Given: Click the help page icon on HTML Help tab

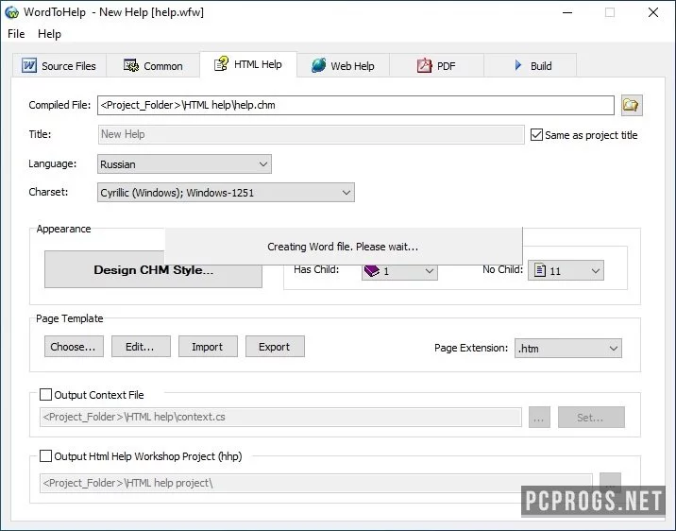Looking at the screenshot, I should point(221,64).
